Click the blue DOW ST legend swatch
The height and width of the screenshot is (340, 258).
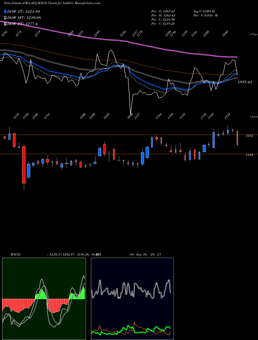5,11
